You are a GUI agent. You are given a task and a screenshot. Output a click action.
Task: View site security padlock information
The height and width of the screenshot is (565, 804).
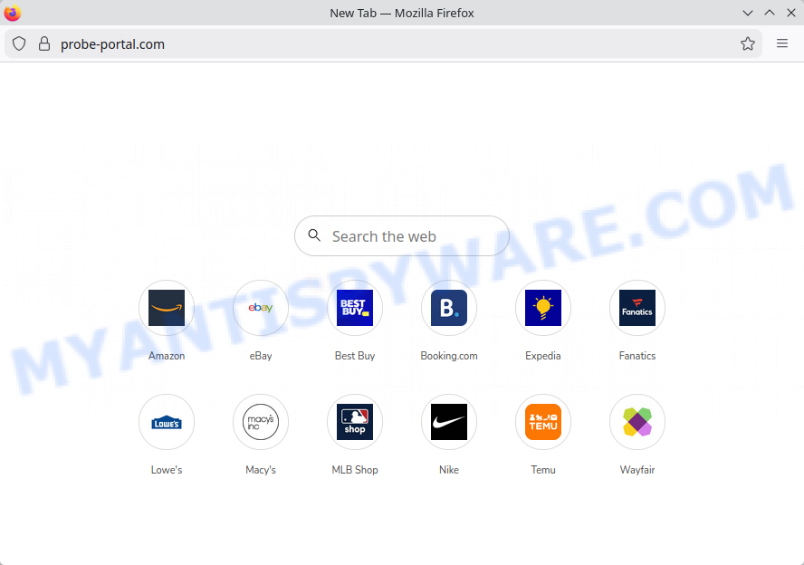coord(43,43)
